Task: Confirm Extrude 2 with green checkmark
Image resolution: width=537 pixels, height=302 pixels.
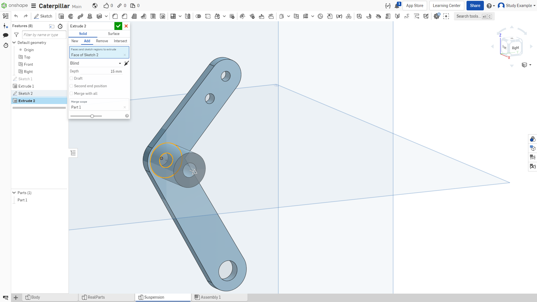Action: pyautogui.click(x=118, y=26)
